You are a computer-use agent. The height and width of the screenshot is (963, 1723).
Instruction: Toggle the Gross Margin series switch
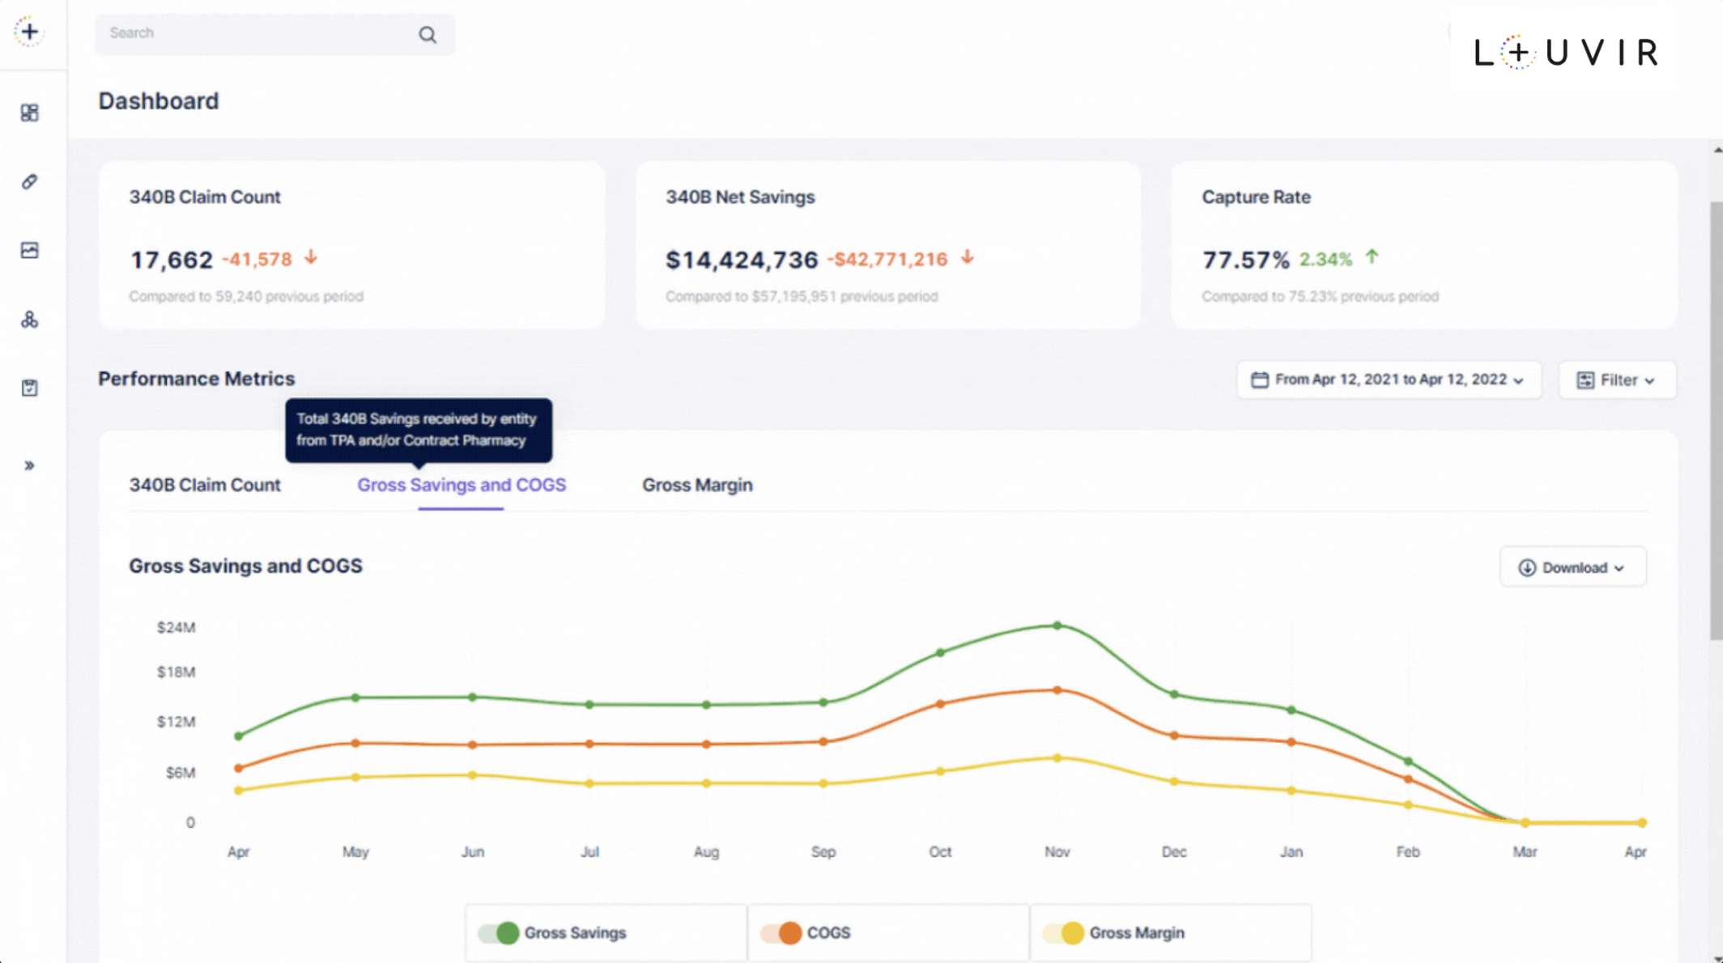(1064, 933)
